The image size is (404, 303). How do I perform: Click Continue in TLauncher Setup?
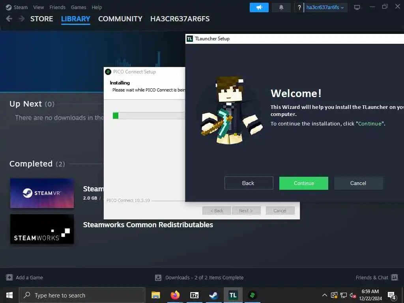(304, 183)
